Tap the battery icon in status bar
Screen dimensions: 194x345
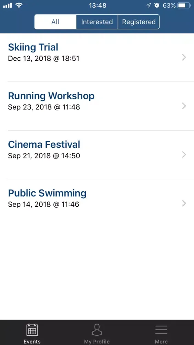[184, 6]
